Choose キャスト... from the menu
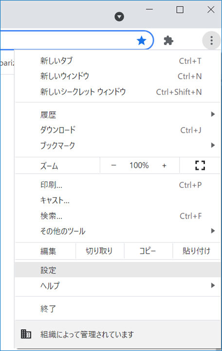 (118, 201)
